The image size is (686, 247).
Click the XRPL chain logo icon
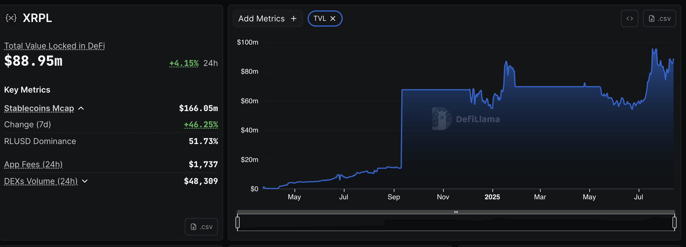pyautogui.click(x=11, y=18)
